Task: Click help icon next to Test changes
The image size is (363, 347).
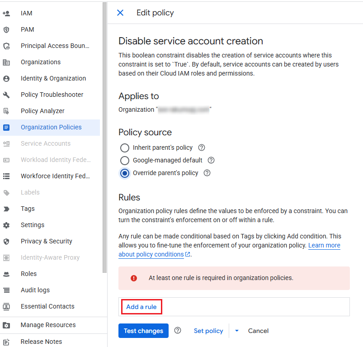Action: coord(178,331)
